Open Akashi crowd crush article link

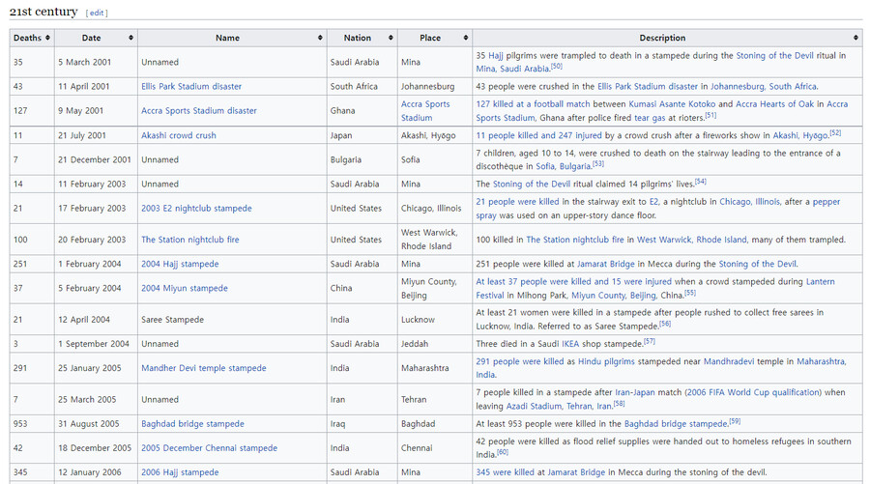coord(179,136)
